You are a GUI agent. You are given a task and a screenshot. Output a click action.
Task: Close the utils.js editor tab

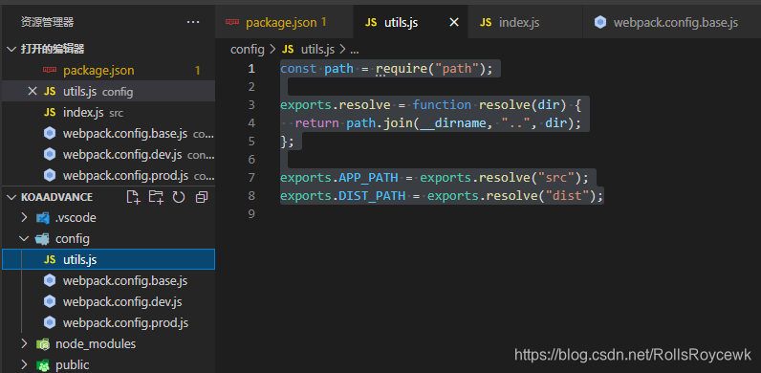[x=454, y=22]
